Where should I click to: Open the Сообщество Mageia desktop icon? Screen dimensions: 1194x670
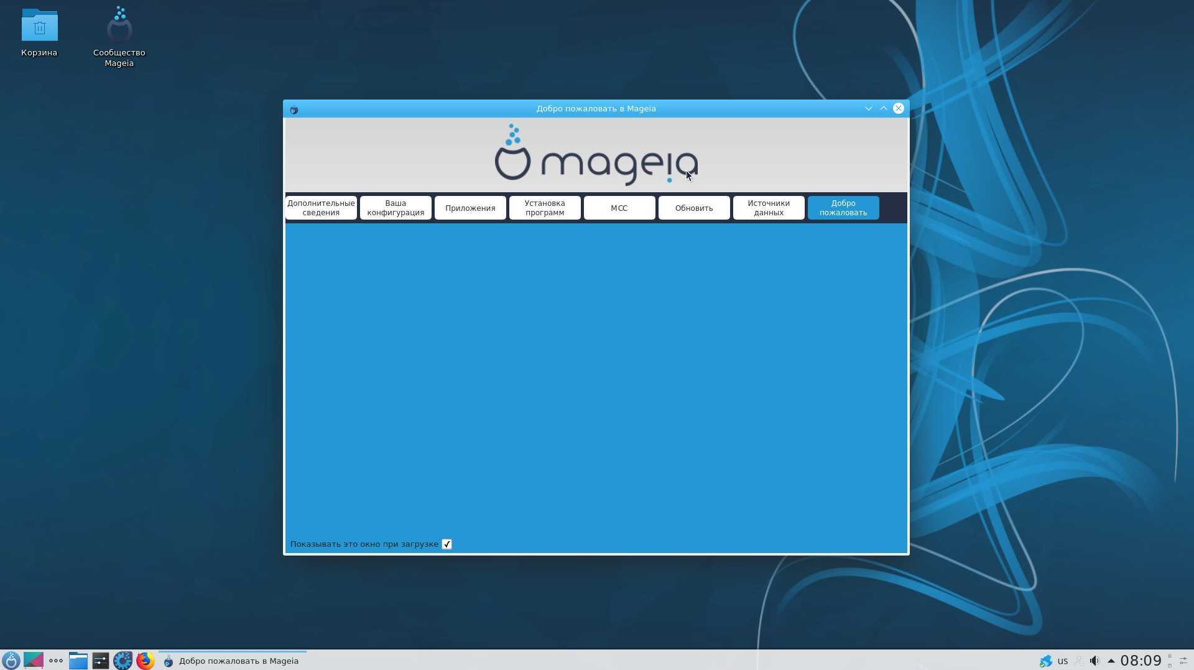coord(119,36)
